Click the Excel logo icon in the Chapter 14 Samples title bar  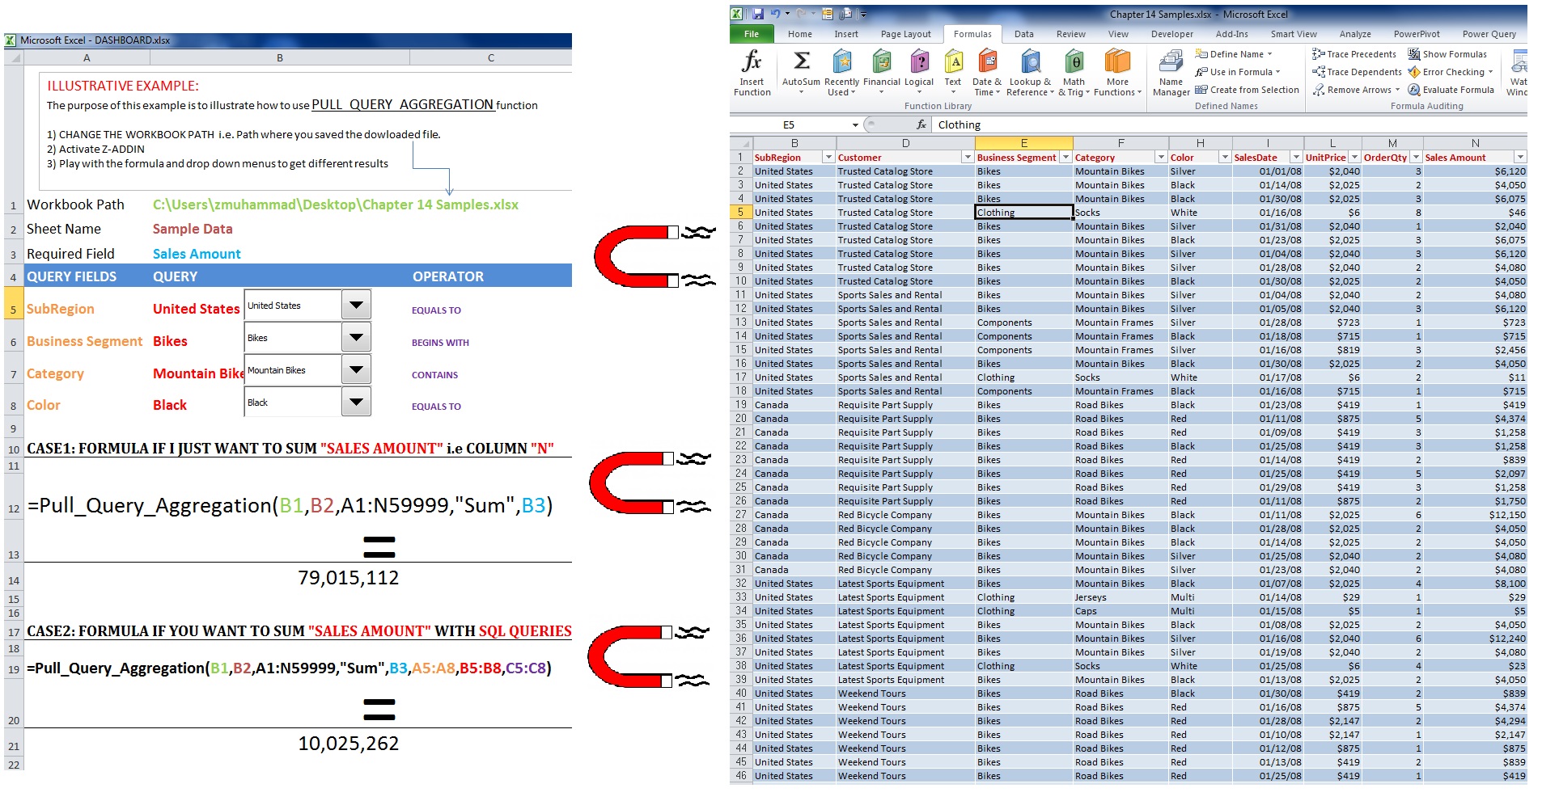click(737, 14)
